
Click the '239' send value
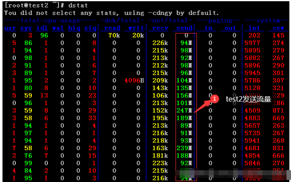183,148
